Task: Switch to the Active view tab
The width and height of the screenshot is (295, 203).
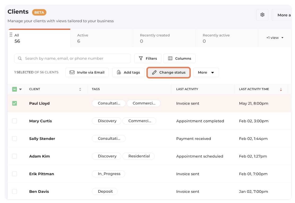Action: coord(102,38)
